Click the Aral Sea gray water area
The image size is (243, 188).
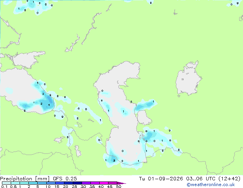point(188,80)
